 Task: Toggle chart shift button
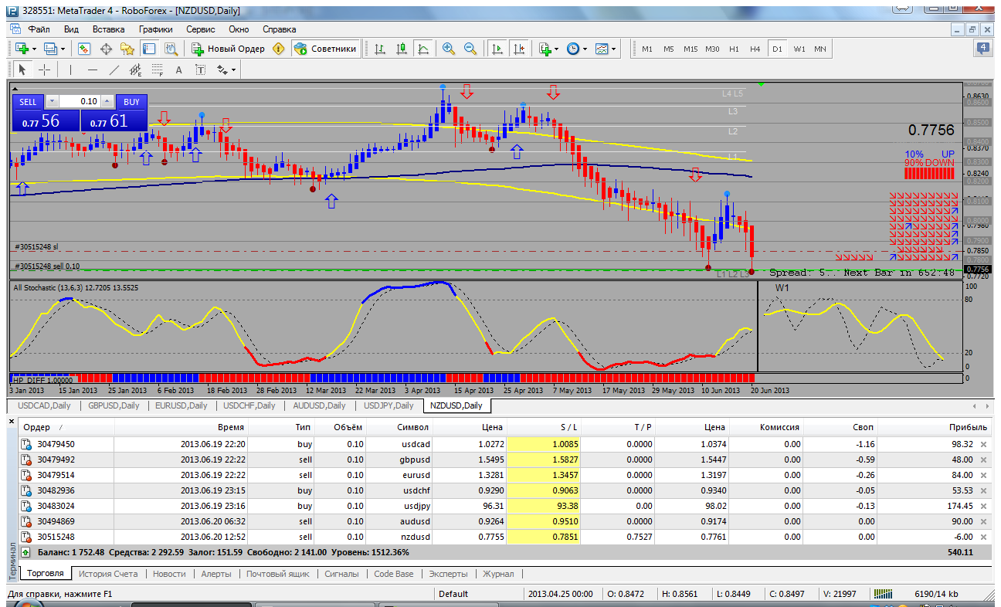click(518, 49)
